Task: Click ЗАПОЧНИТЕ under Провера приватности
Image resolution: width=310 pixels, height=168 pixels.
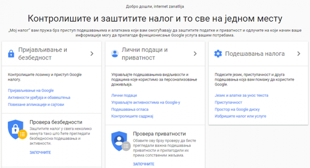Action: pyautogui.click(x=143, y=164)
